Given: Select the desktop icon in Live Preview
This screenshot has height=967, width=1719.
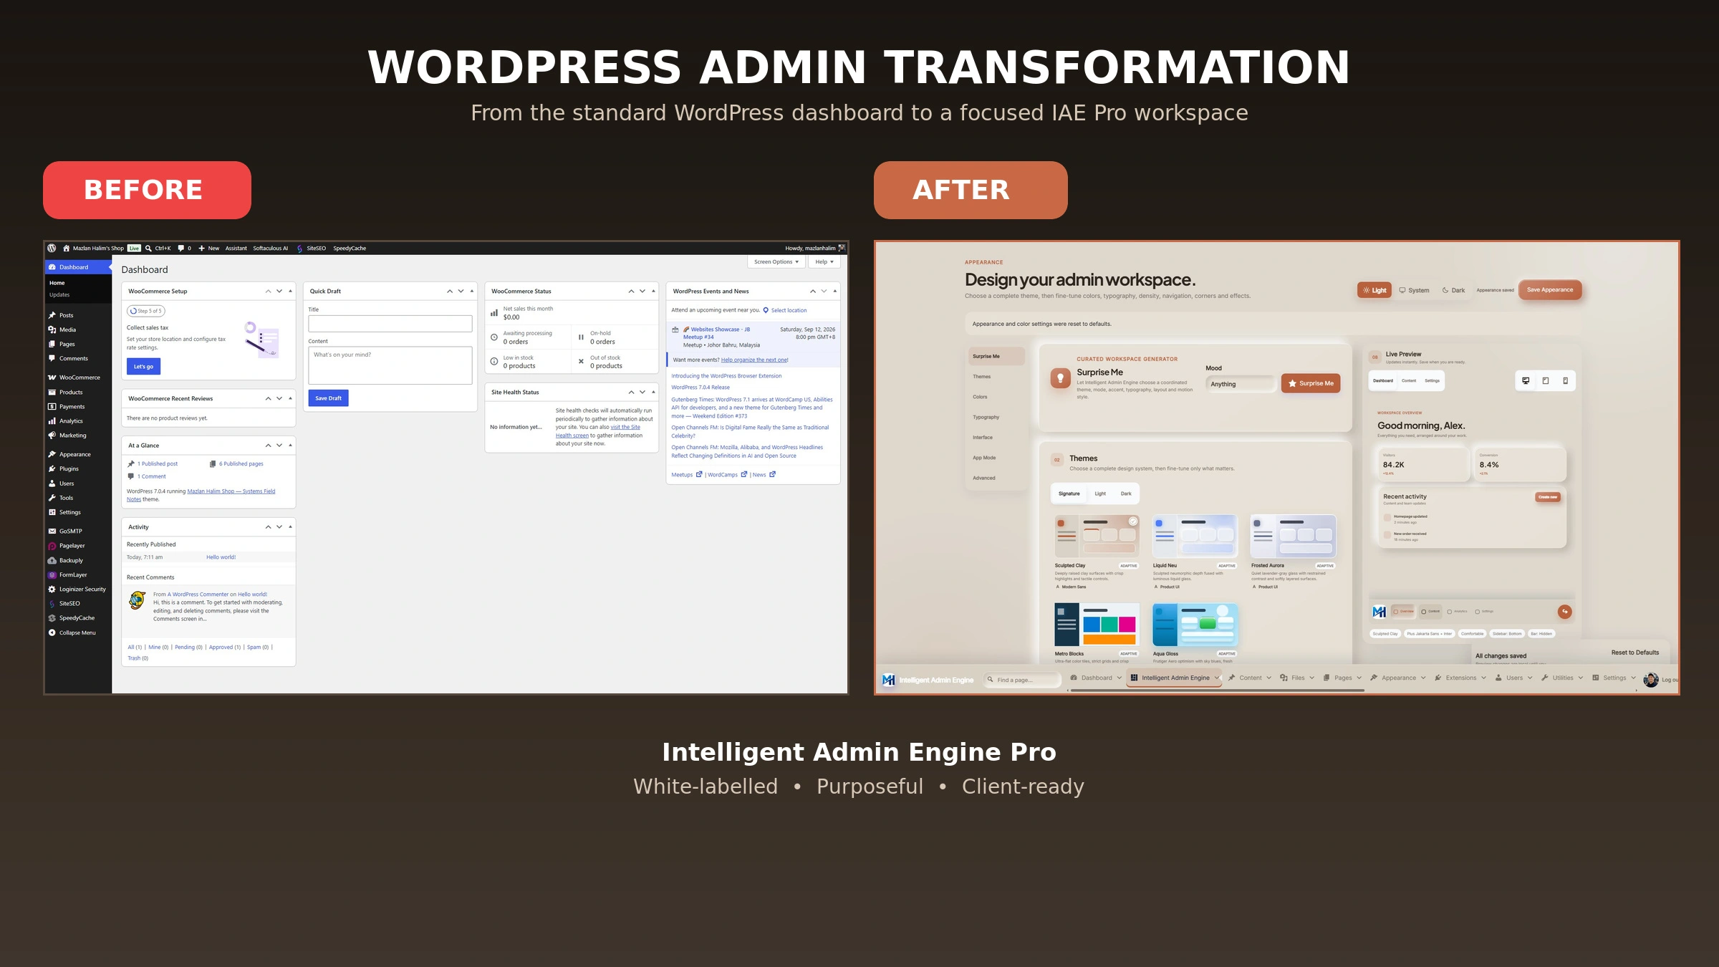Looking at the screenshot, I should pyautogui.click(x=1526, y=380).
